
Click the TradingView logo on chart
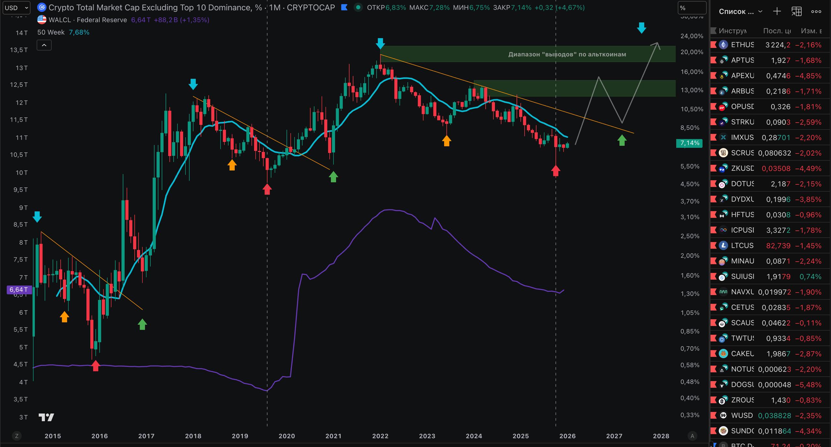(46, 417)
